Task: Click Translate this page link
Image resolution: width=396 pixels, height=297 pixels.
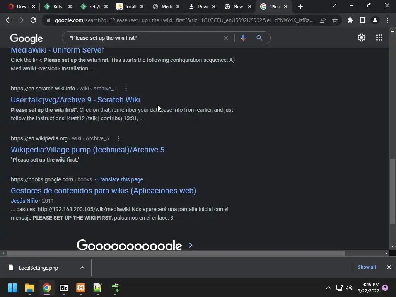Action: point(120,179)
